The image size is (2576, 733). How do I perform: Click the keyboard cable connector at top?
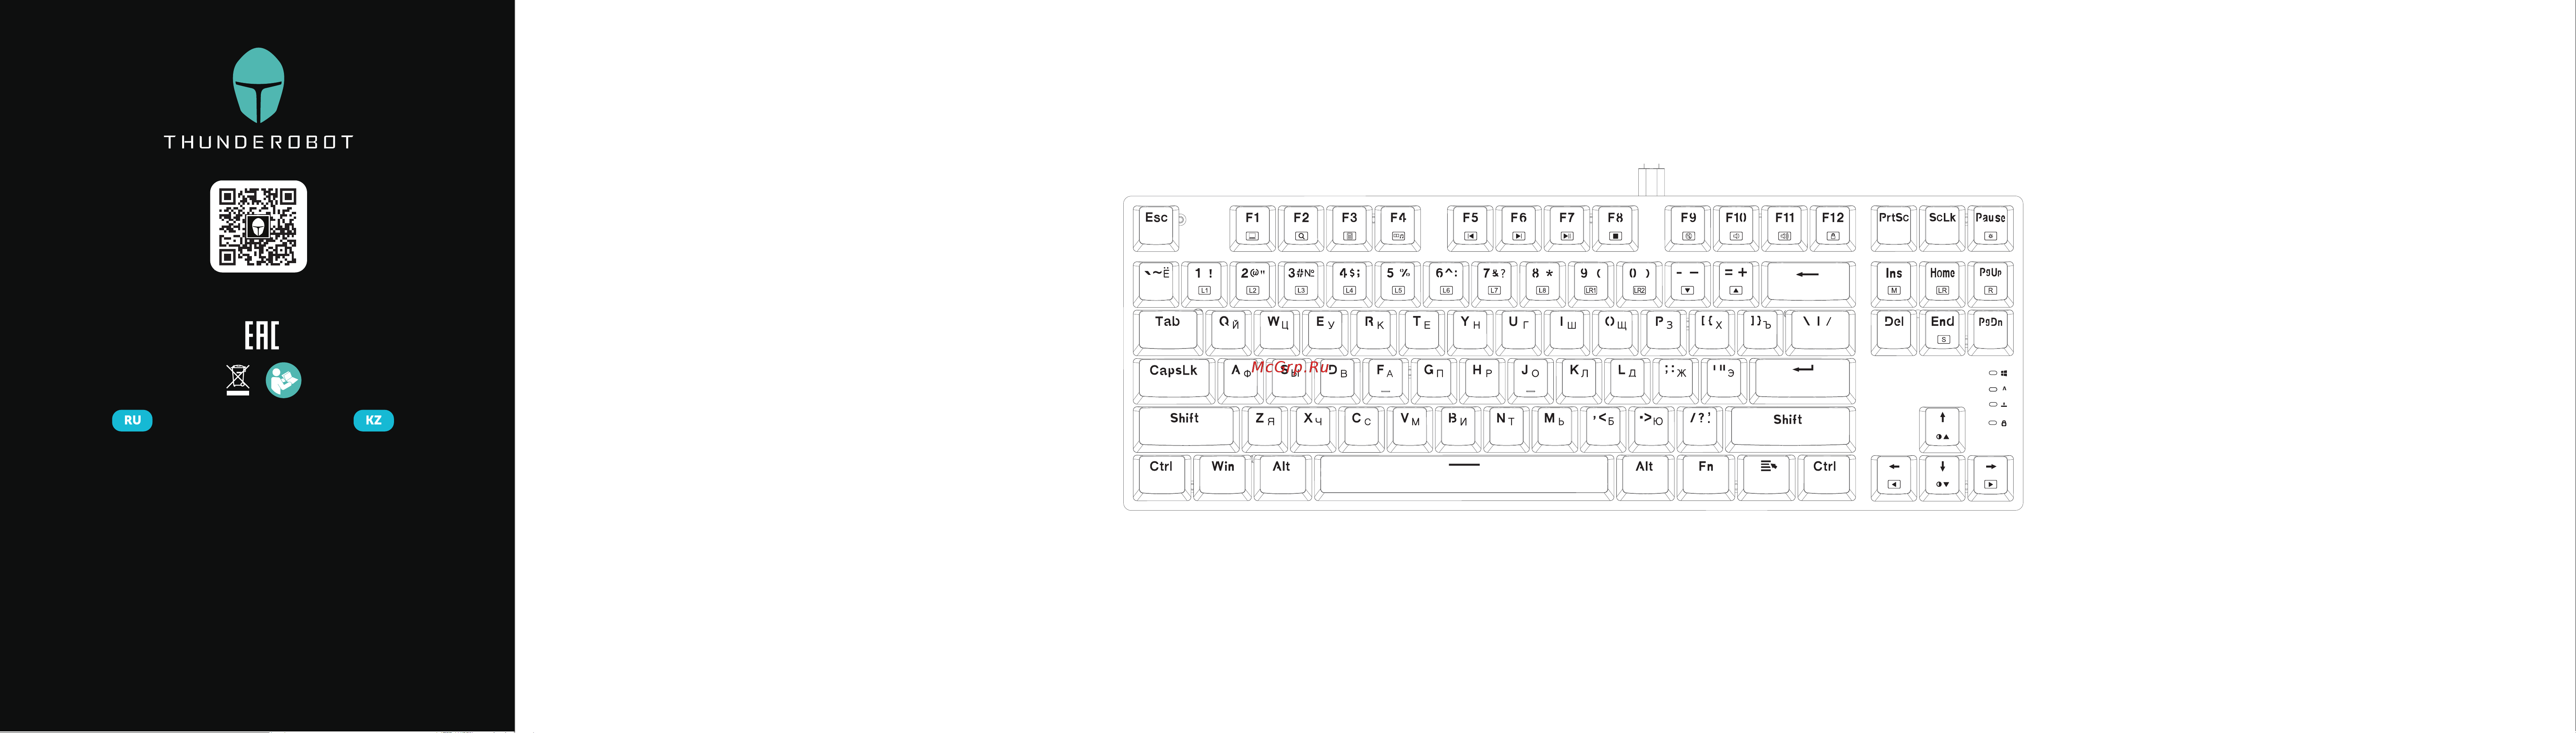(1651, 180)
